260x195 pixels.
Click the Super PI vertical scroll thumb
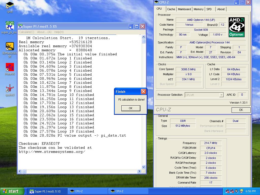point(144,41)
